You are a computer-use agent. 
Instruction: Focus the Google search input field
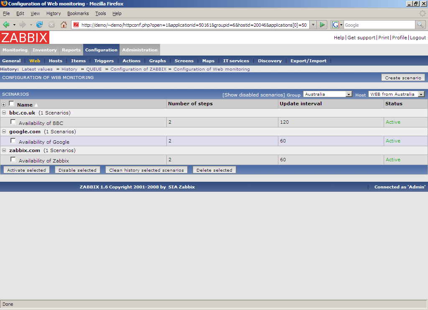[x=380, y=25]
